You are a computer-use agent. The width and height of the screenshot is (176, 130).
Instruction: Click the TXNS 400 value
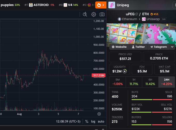click(x=115, y=96)
